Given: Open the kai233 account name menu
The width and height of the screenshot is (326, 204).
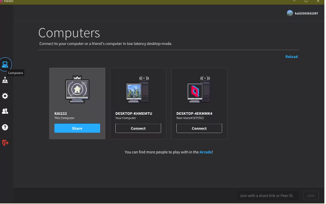Looking at the screenshot, I should [x=307, y=14].
